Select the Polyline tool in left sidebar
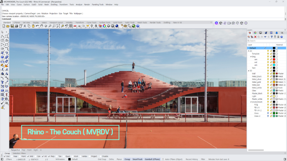 click(x=2, y=36)
